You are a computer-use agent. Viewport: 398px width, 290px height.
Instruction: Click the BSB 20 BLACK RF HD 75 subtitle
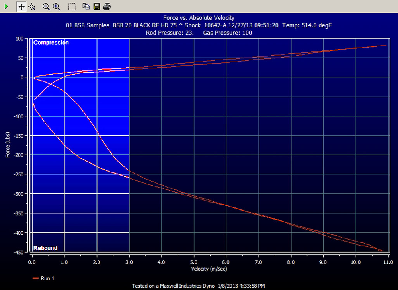pyautogui.click(x=145, y=25)
